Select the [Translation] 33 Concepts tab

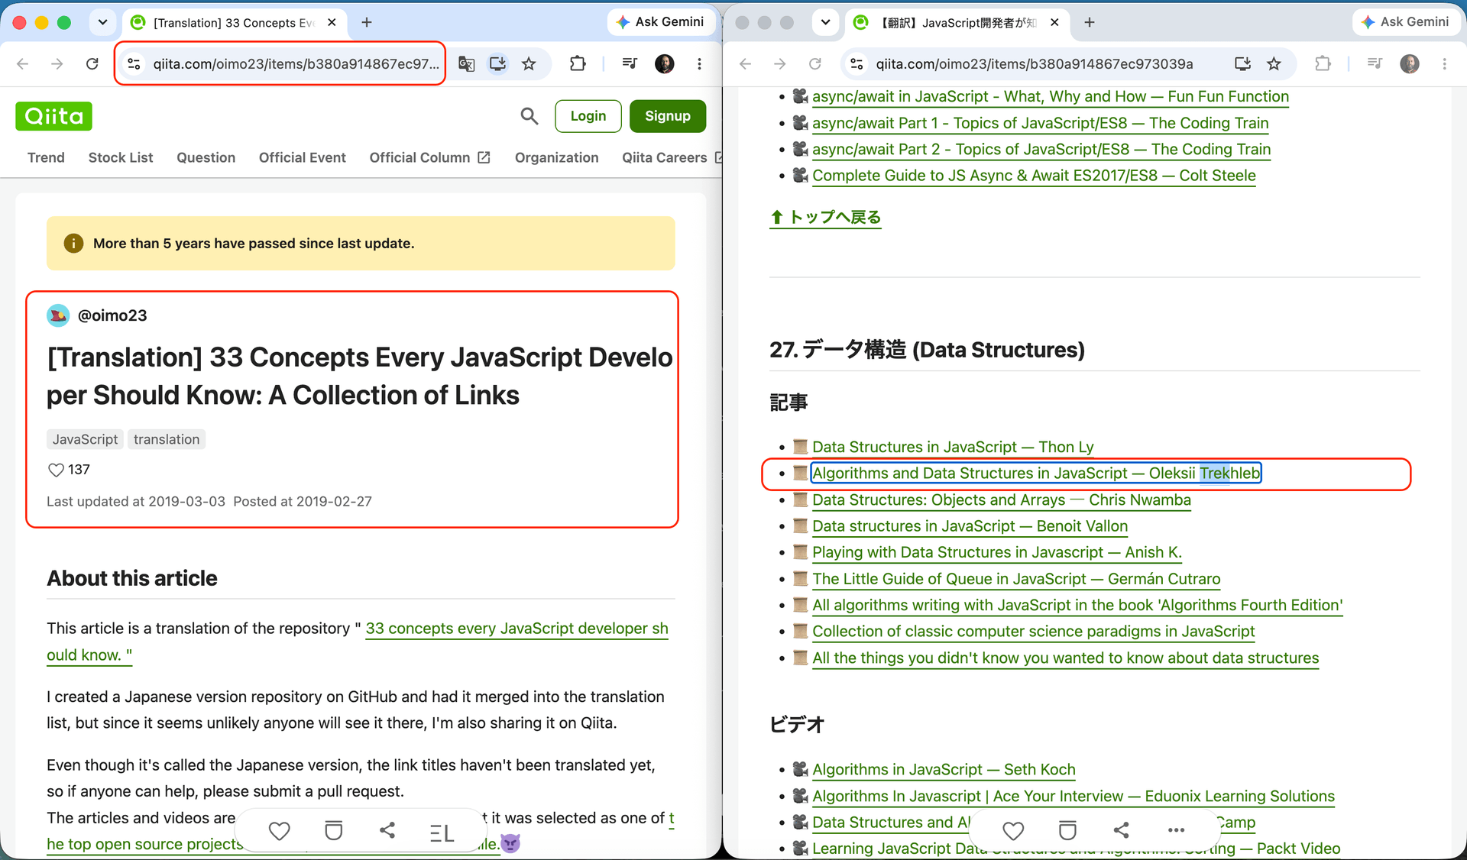click(x=233, y=23)
